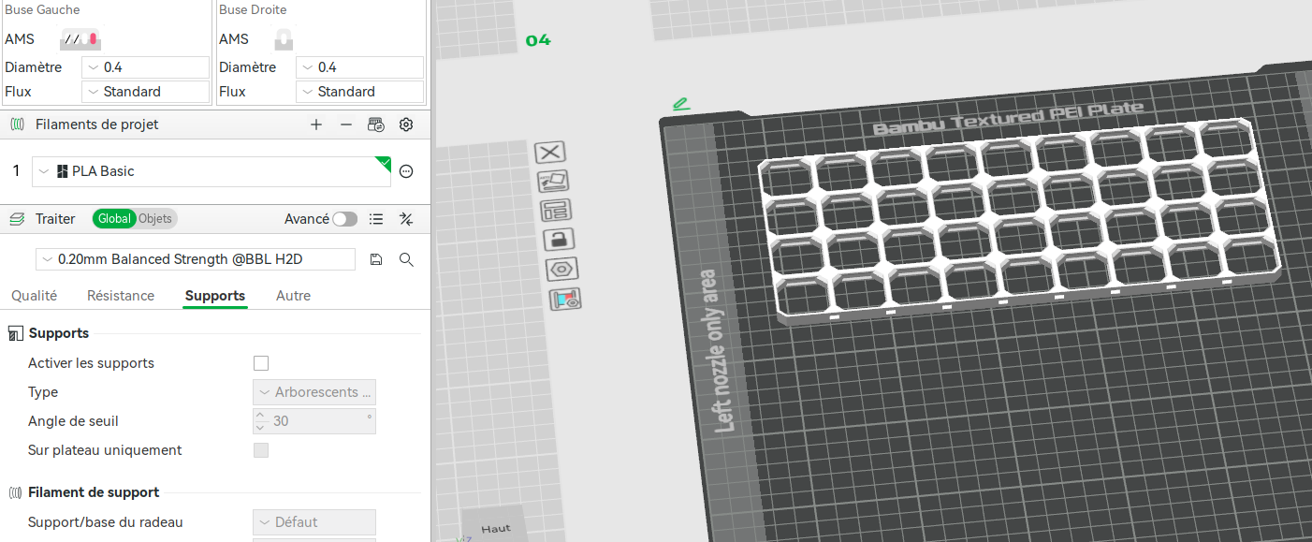Image resolution: width=1312 pixels, height=542 pixels.
Task: Open the left nozzle Flux dropdown
Action: tap(145, 92)
